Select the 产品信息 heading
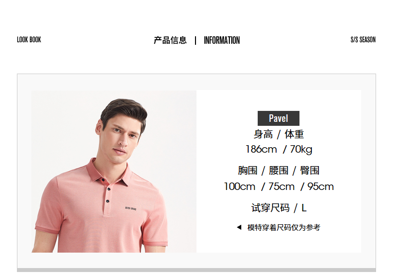 click(x=170, y=40)
